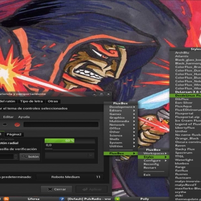
Task: Open Liferea via its orange RSS icon
Action: tap(6, 199)
